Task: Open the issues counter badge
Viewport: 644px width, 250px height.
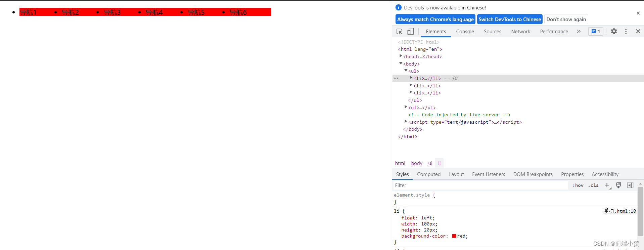Action: click(x=596, y=31)
